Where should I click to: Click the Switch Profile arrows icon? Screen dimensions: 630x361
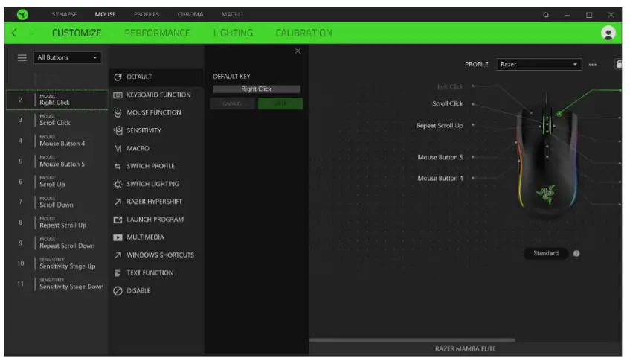[x=118, y=167]
